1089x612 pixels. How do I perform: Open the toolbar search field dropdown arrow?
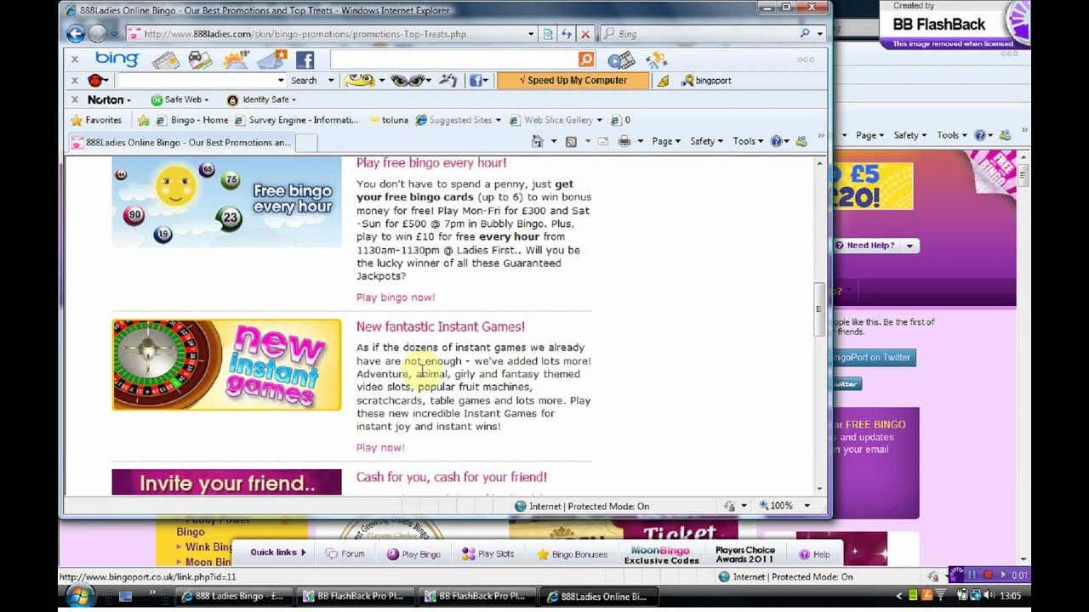[281, 81]
